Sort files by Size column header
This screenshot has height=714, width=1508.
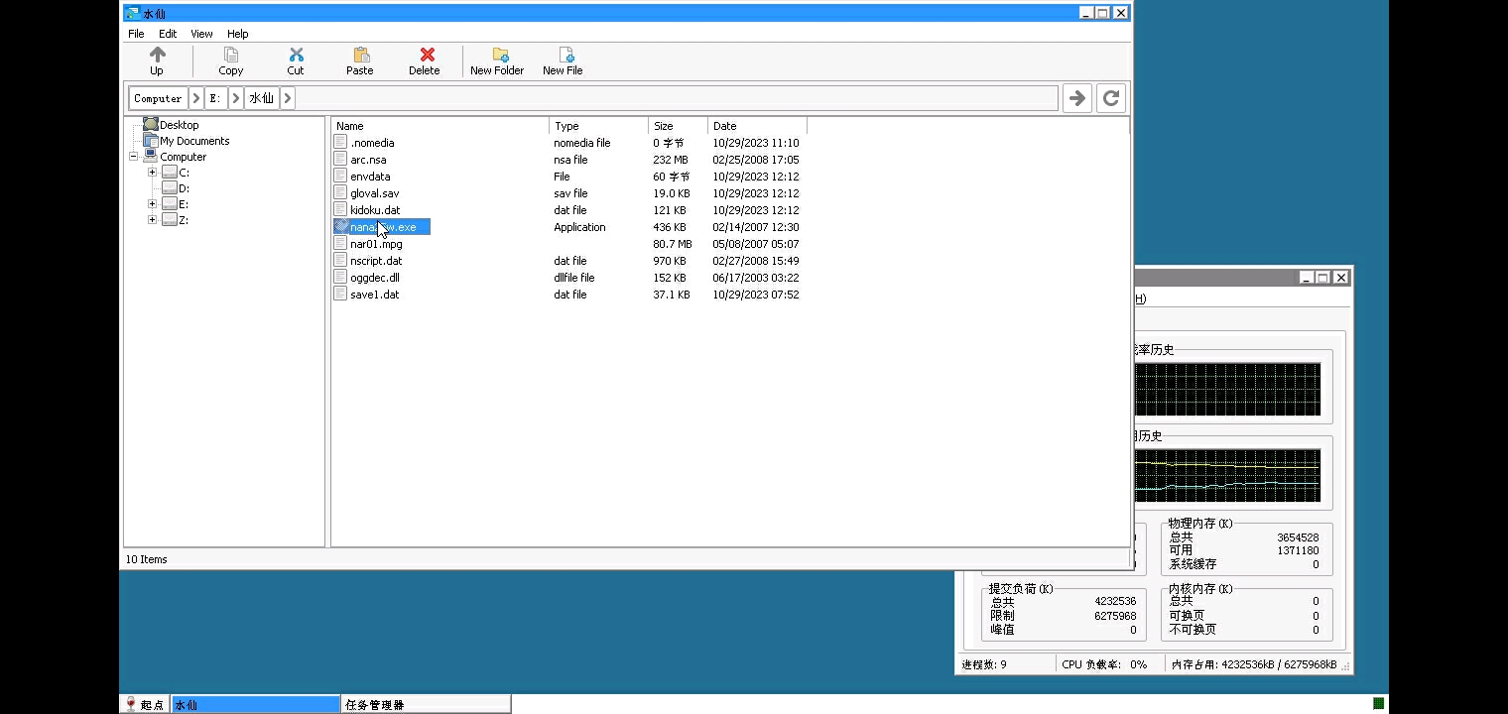[x=677, y=126]
